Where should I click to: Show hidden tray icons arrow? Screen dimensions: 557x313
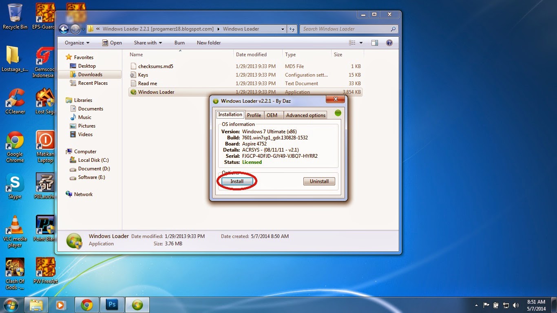tap(477, 305)
